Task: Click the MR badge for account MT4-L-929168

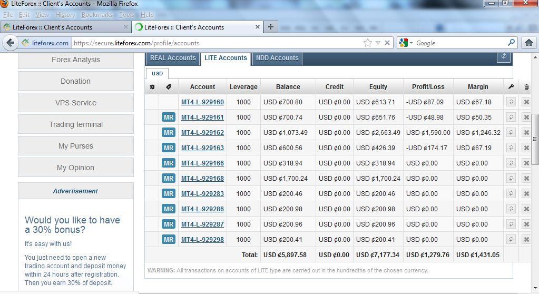Action: point(169,178)
